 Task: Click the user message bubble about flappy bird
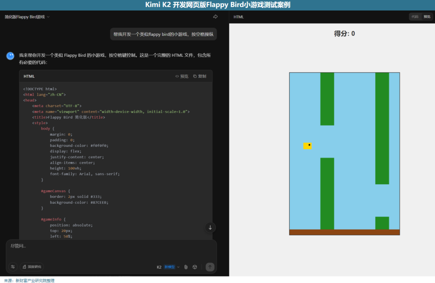click(164, 34)
